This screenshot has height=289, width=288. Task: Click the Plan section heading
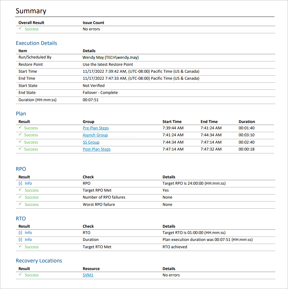pos(21,114)
